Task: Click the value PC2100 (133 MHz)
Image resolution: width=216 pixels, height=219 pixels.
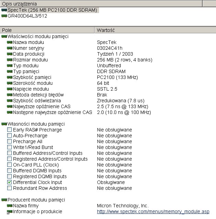Action: pos(117,77)
